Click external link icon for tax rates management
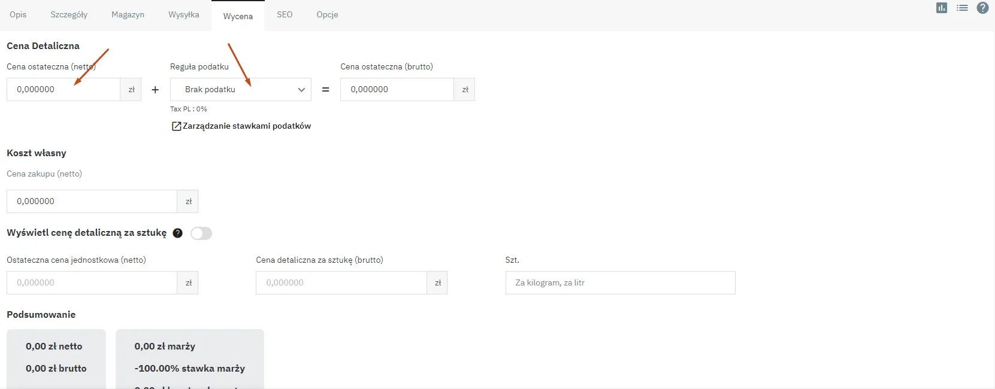Viewport: 995px width, 389px height. [176, 126]
